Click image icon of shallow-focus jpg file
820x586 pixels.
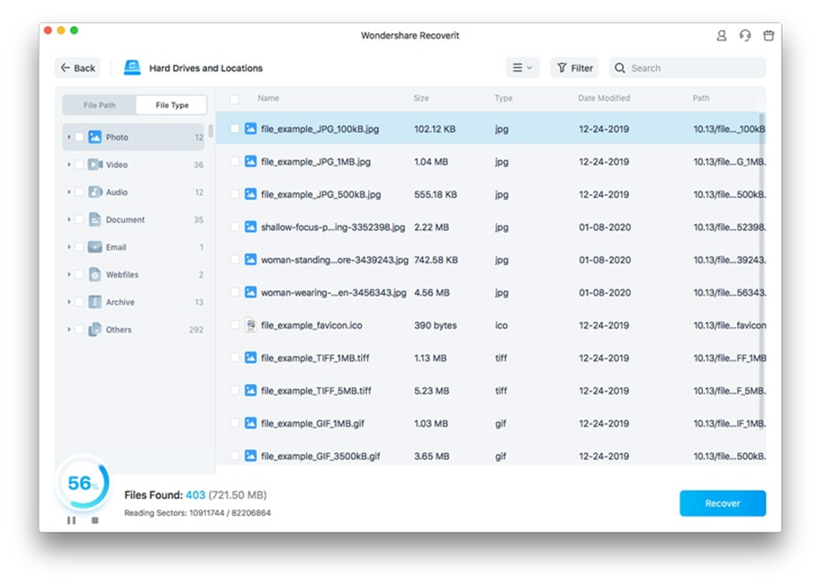250,226
